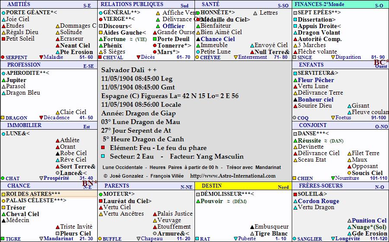Click the yellow square beside DRAGON
Viewport: 389px width, 242px height.
tap(3, 118)
